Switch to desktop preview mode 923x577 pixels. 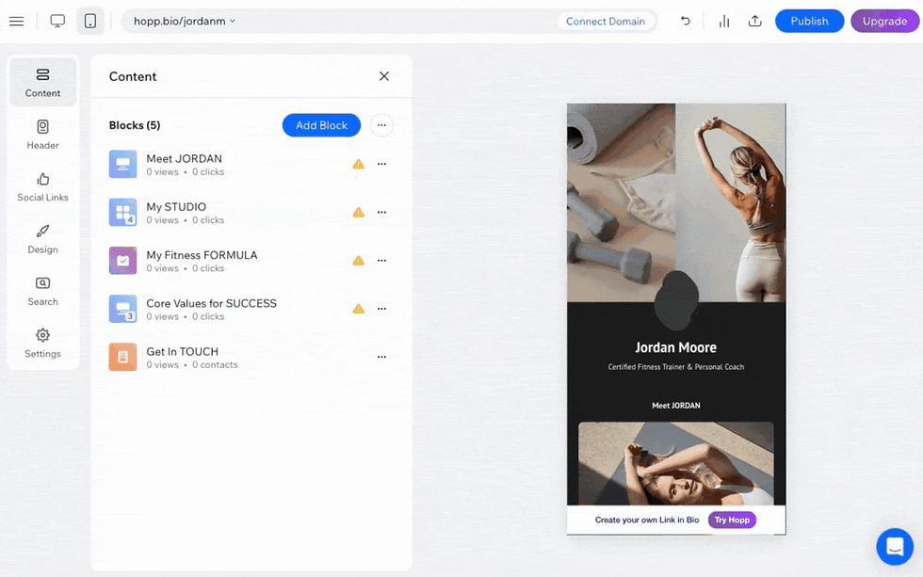(57, 21)
